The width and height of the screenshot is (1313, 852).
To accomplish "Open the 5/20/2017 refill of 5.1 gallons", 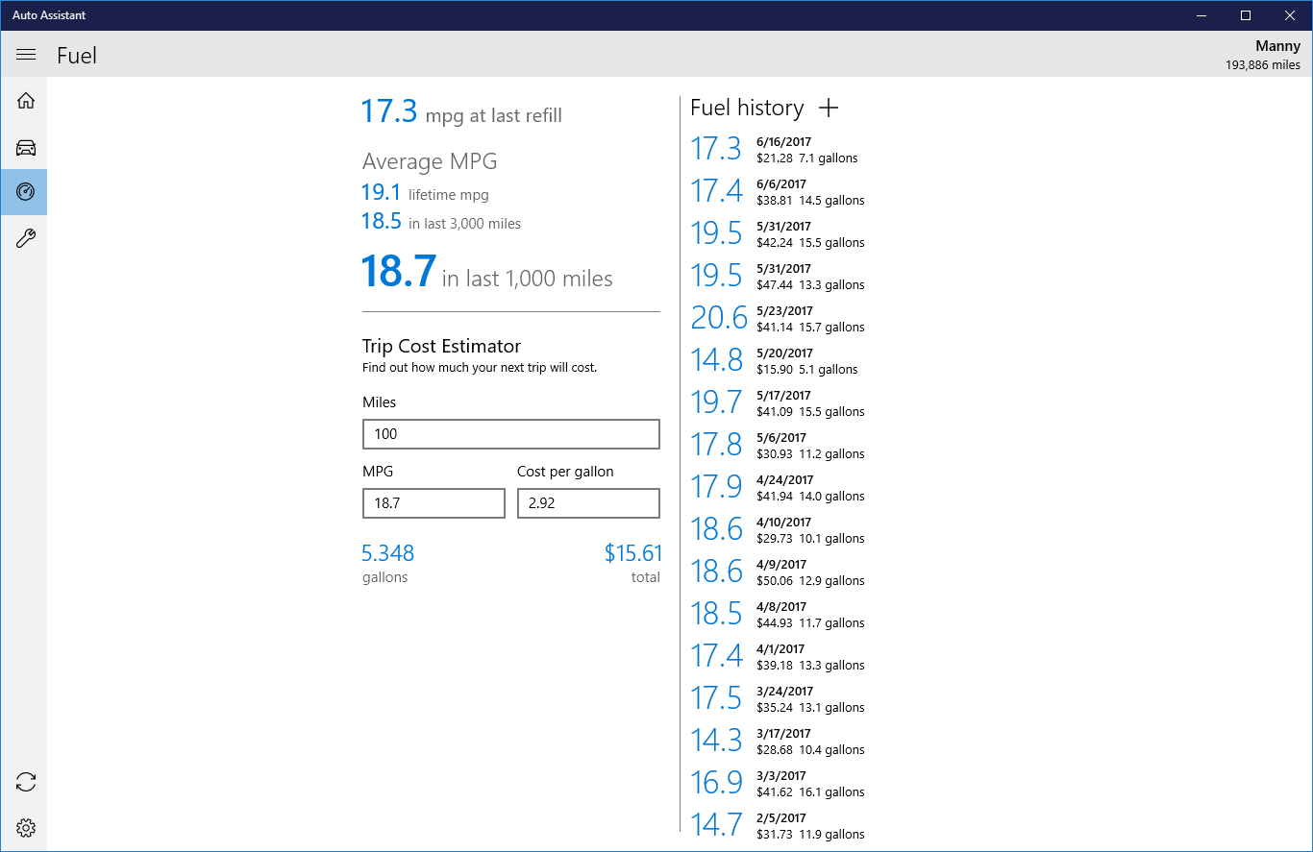I will pos(778,360).
